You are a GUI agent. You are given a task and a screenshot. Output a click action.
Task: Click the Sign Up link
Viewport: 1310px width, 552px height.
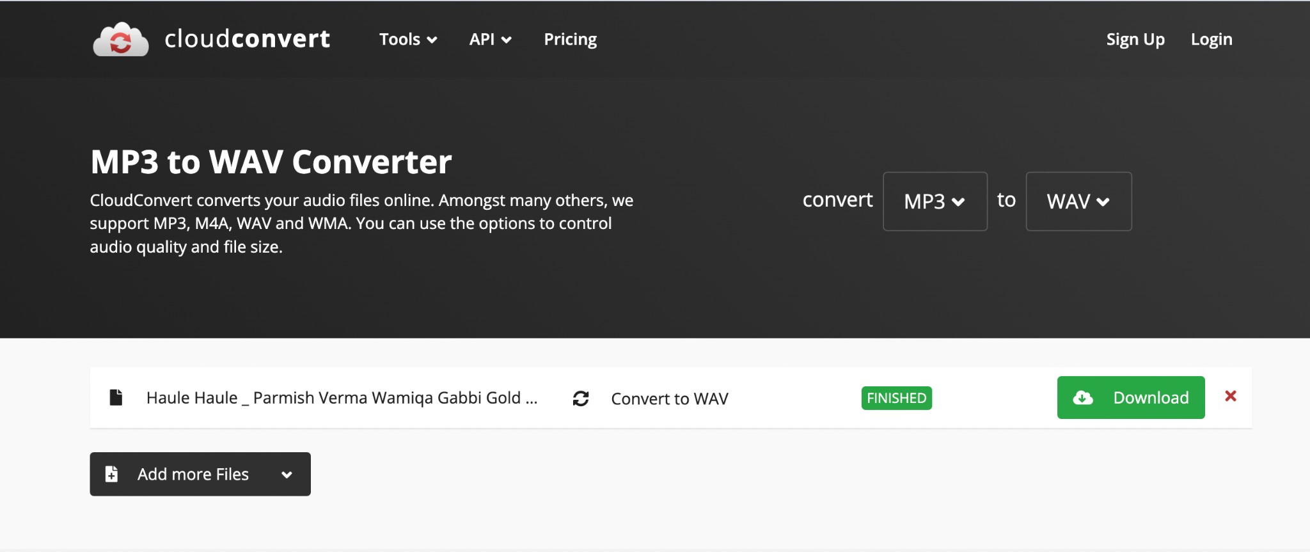(x=1135, y=39)
